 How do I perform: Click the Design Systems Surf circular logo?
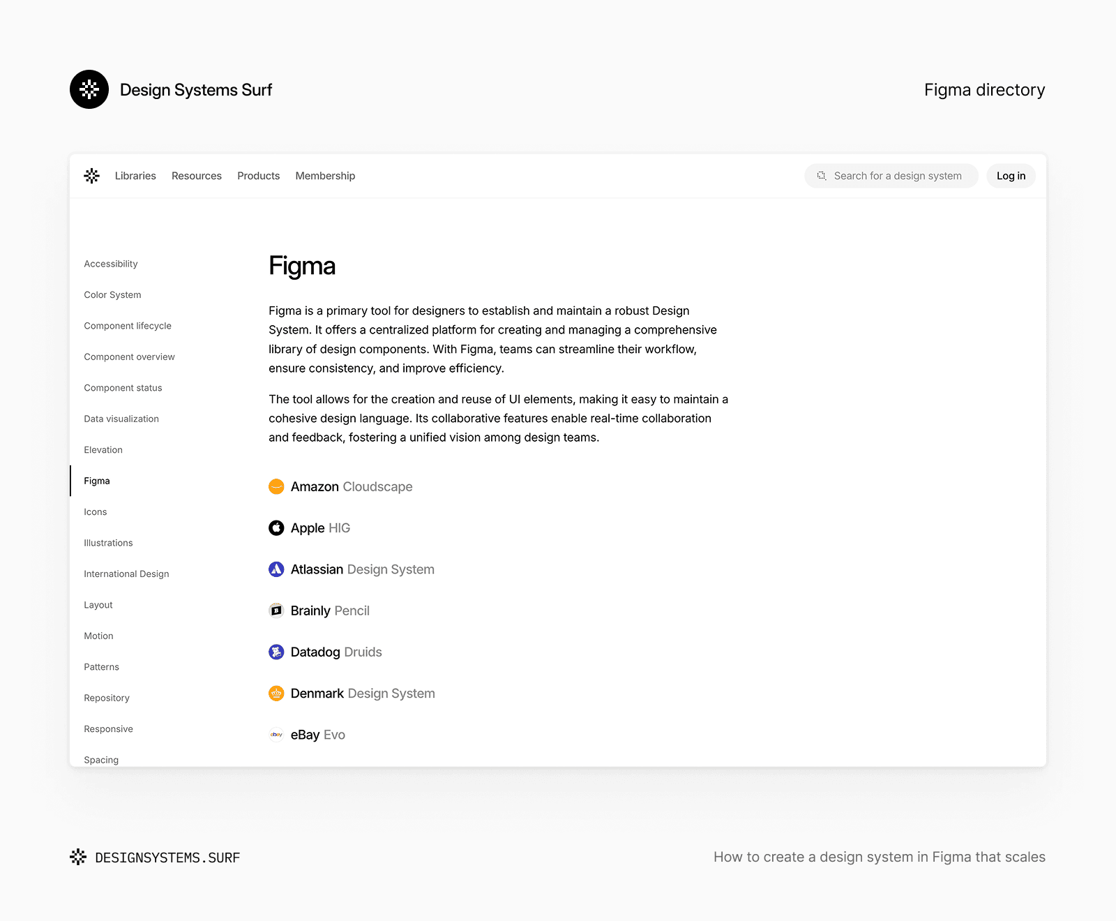[89, 89]
